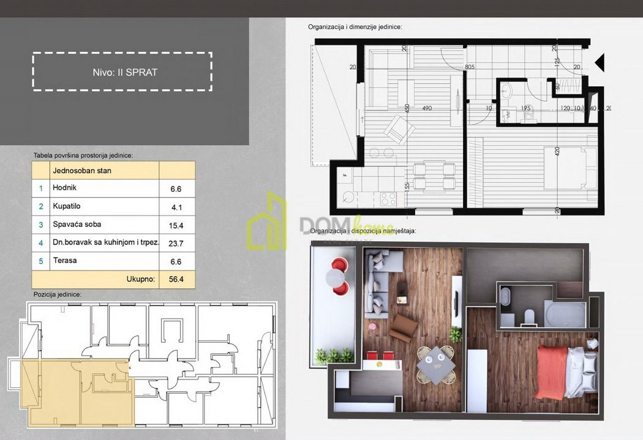
Task: Click the brown armchair in rendered plan
Action: 405,327
